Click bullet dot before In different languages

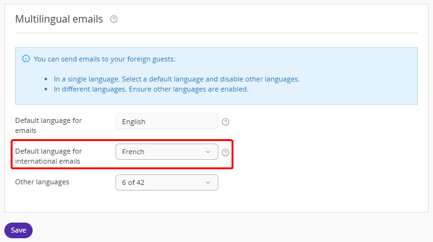coord(46,90)
